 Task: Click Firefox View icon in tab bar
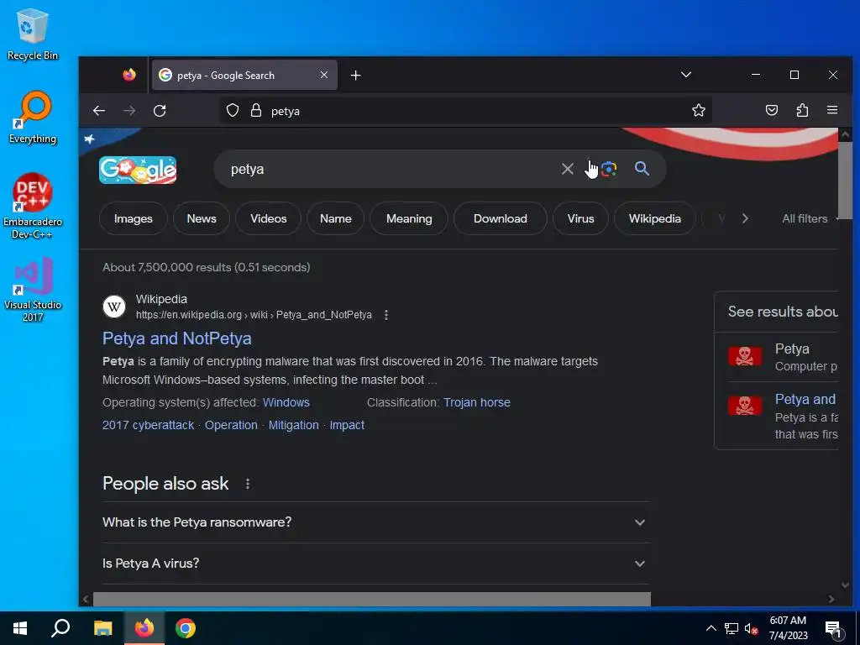[x=129, y=75]
